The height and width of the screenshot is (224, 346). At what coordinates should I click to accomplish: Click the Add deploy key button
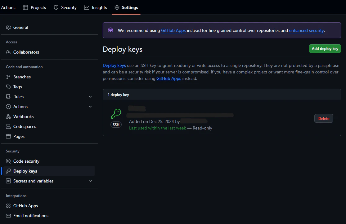(x=325, y=49)
